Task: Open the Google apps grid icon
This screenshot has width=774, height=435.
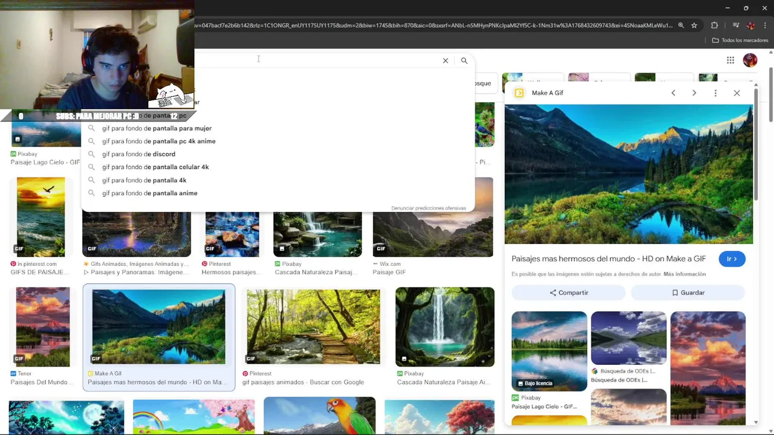Action: coord(730,60)
